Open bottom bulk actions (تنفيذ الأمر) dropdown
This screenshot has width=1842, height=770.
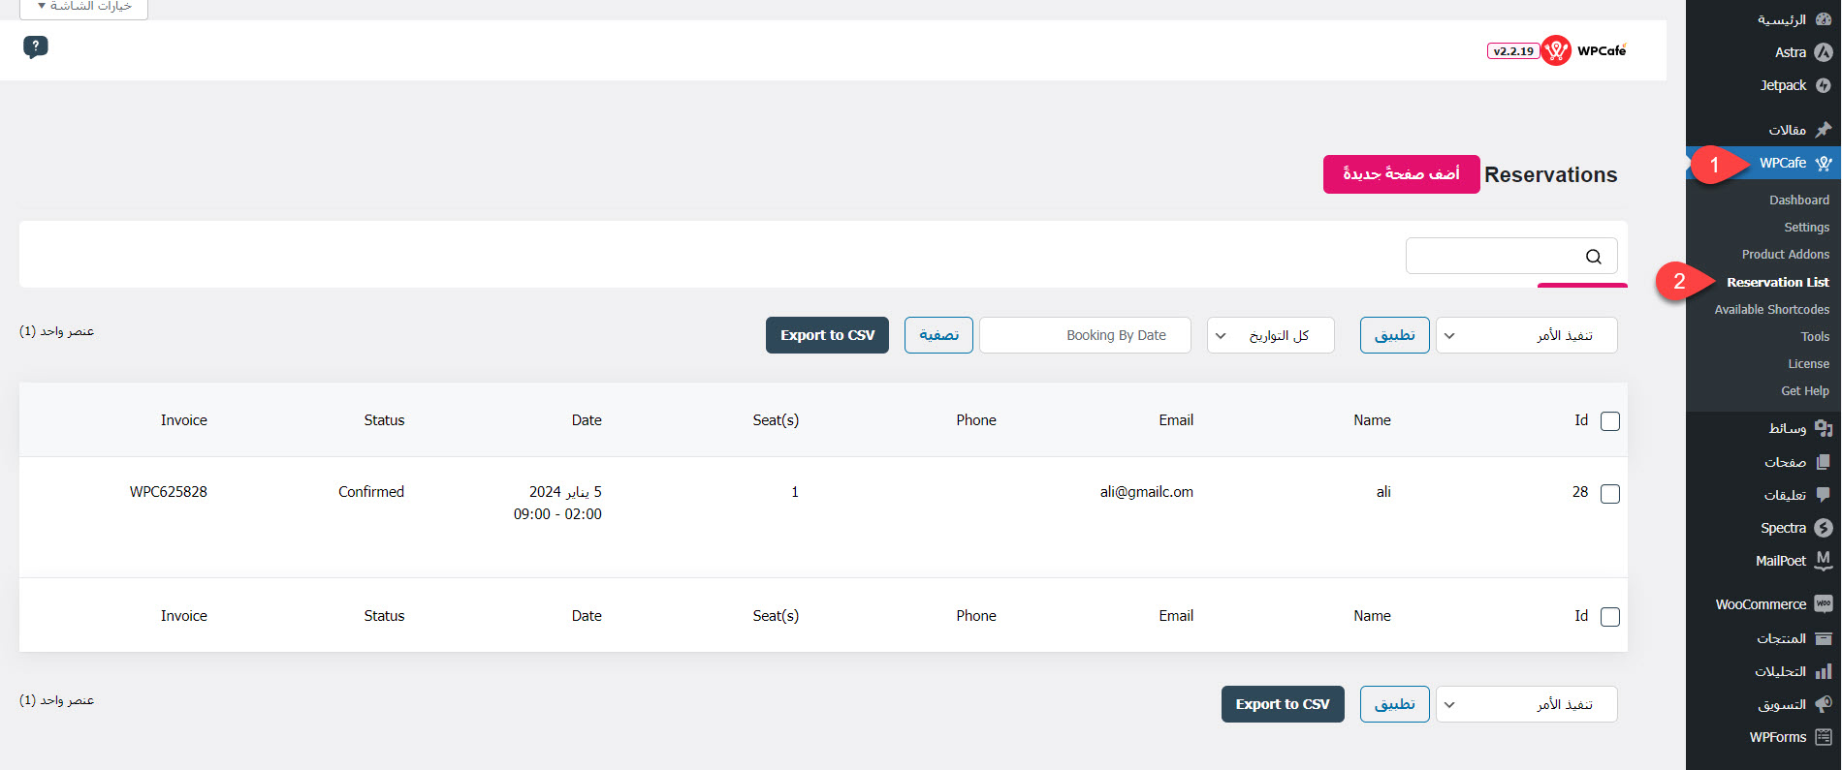tap(1526, 704)
